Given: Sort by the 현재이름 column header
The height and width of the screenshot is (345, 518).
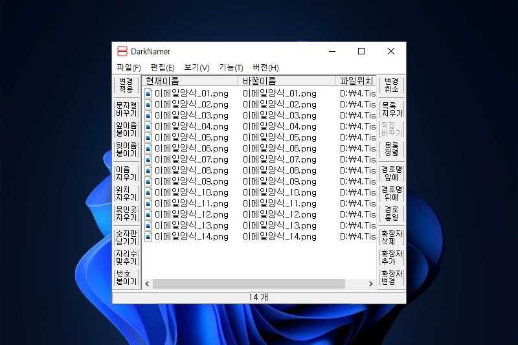Looking at the screenshot, I should (190, 81).
